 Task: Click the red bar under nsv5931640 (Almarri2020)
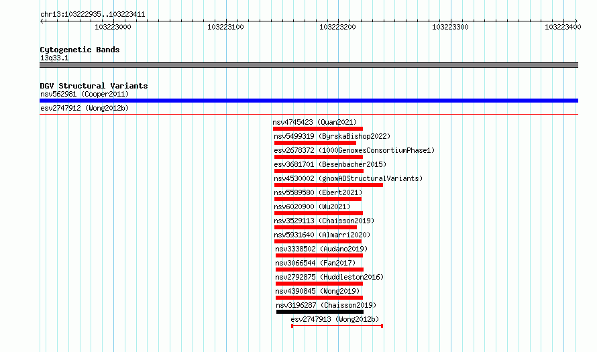(317, 241)
